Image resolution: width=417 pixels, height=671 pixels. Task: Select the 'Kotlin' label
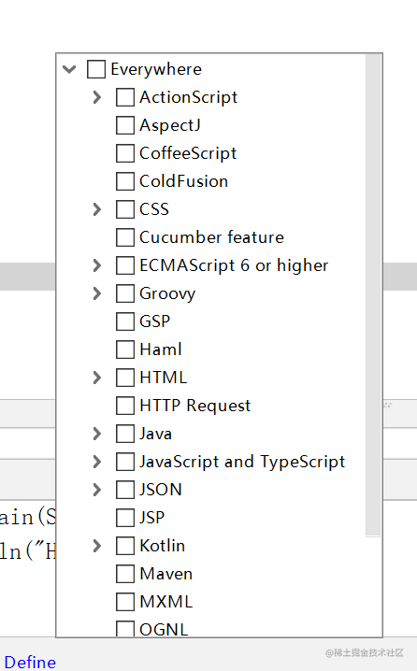[163, 546]
